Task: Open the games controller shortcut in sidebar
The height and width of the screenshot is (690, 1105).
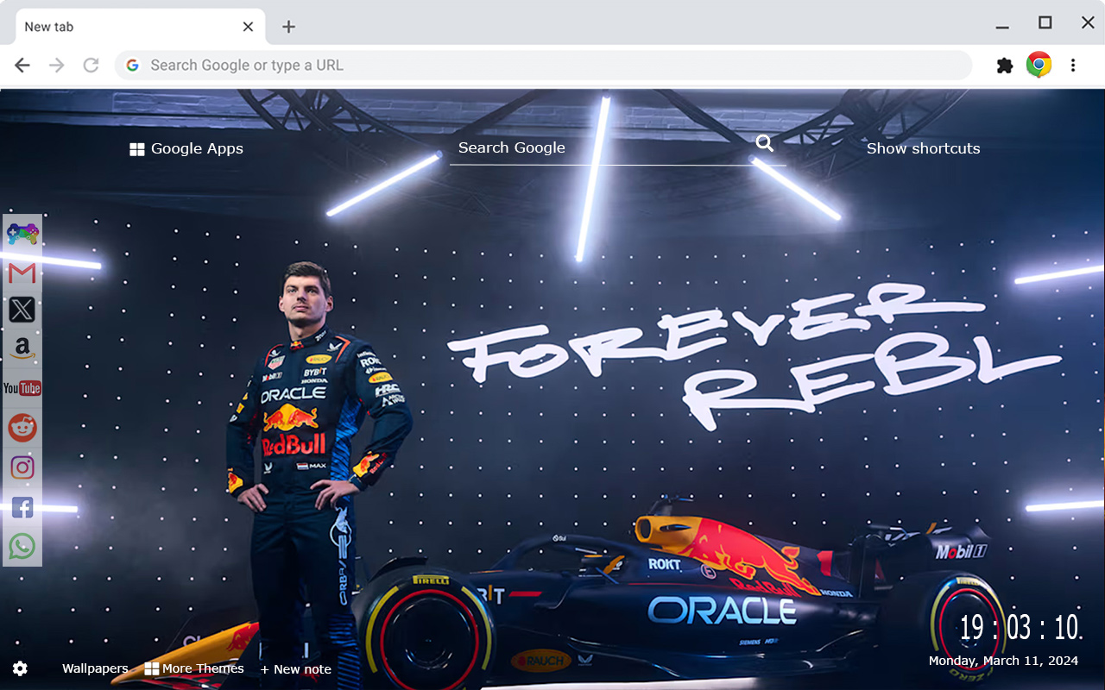Action: pyautogui.click(x=22, y=234)
